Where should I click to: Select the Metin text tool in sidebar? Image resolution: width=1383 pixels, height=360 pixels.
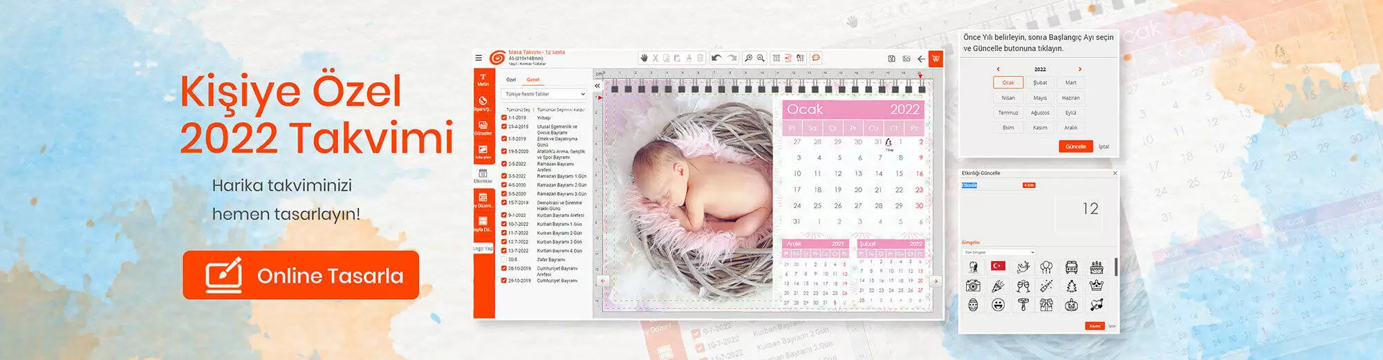tap(483, 80)
